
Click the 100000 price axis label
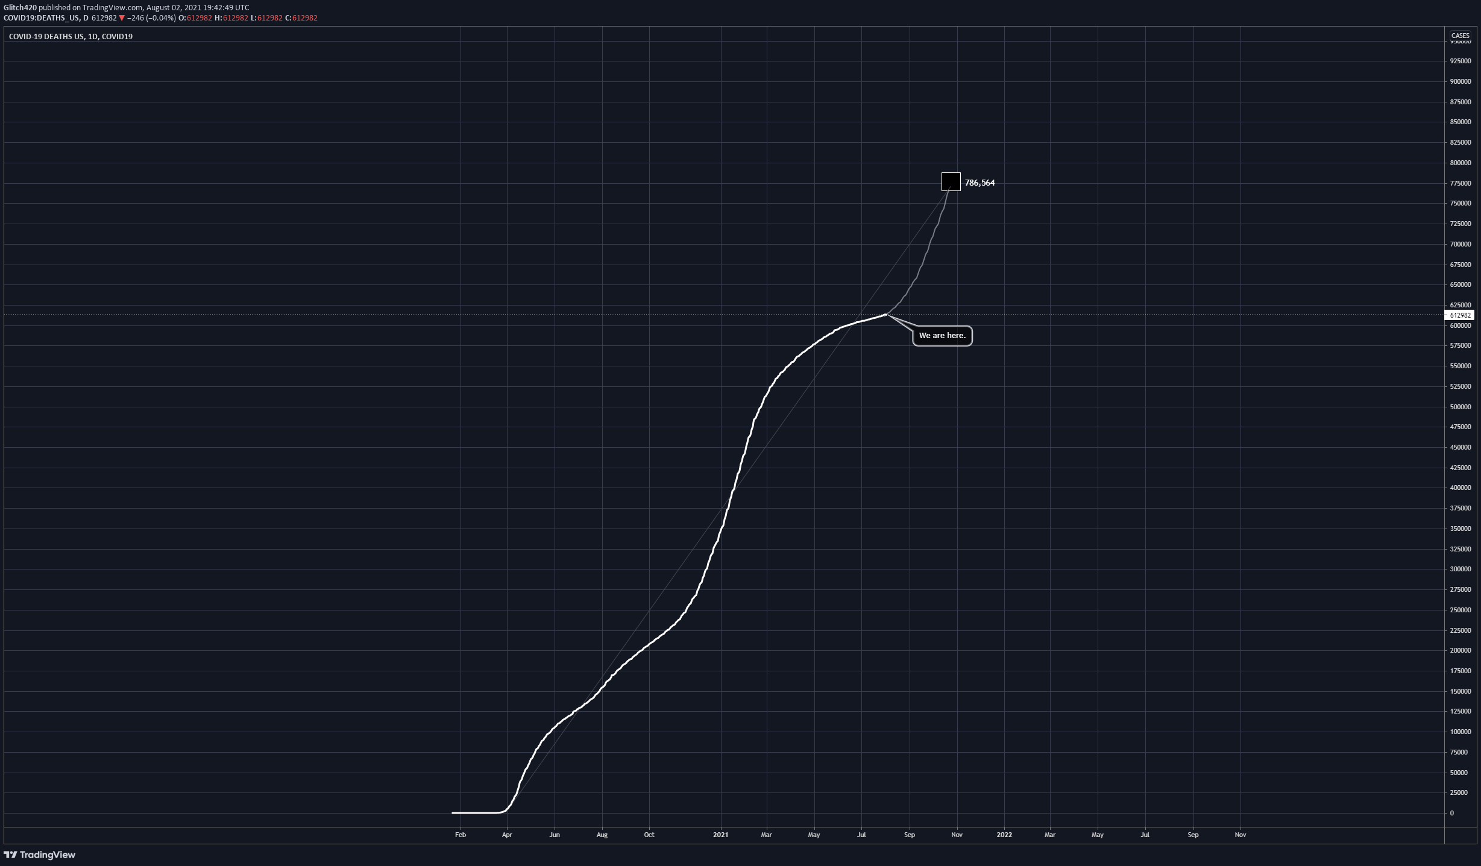pos(1460,732)
